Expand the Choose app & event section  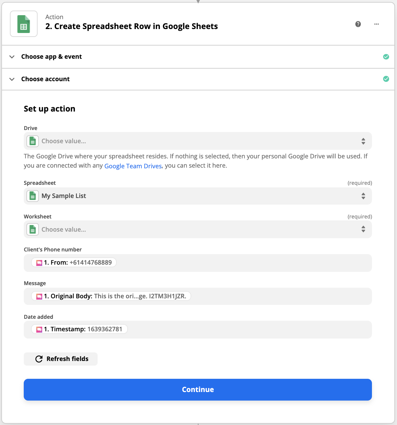198,57
